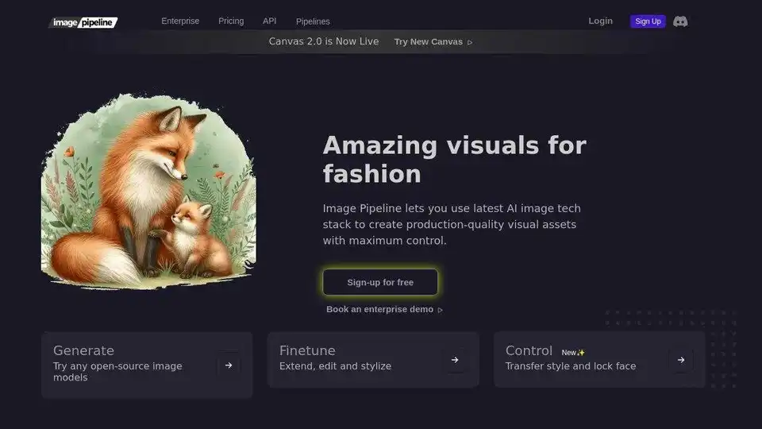762x429 pixels.
Task: Click the arrow on the Finetune card
Action: pos(455,360)
